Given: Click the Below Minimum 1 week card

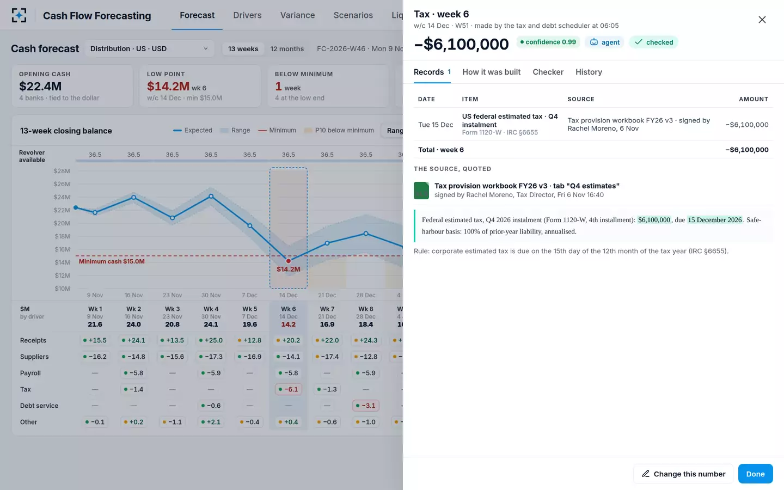Looking at the screenshot, I should tap(328, 86).
